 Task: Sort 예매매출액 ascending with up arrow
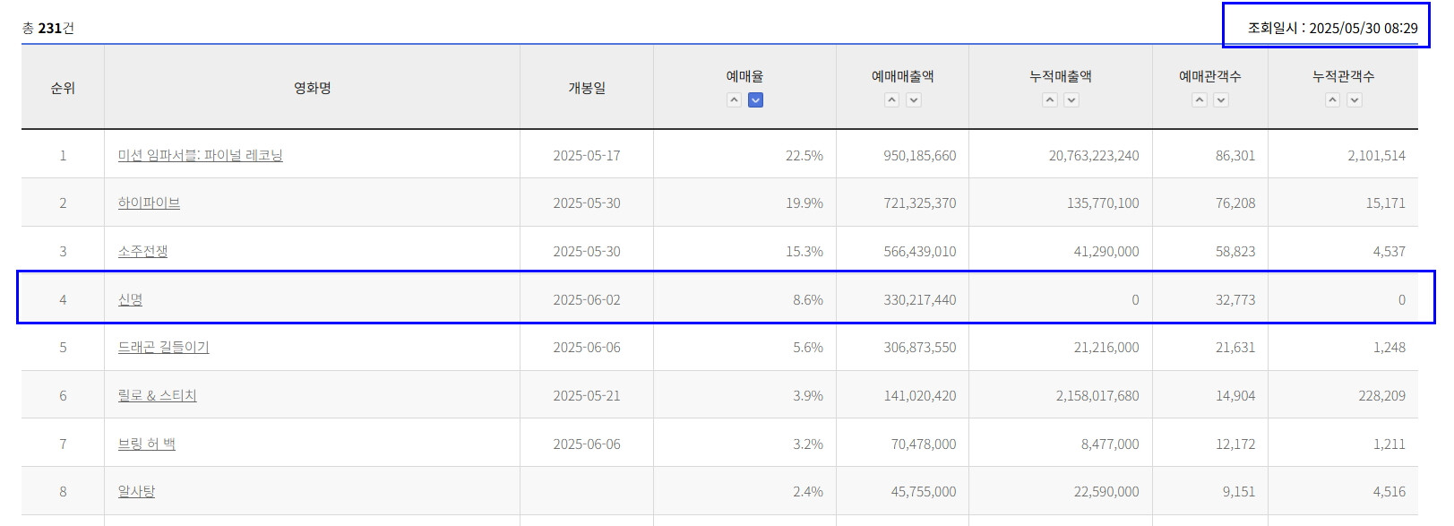[891, 100]
